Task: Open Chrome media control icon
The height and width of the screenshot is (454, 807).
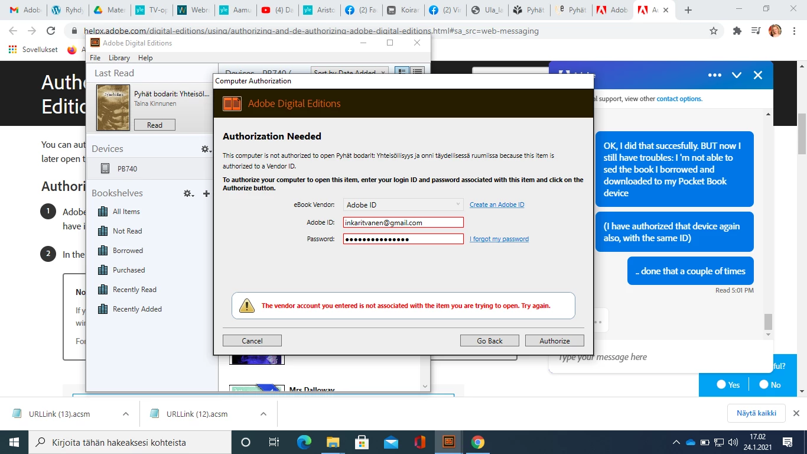Action: [x=756, y=31]
